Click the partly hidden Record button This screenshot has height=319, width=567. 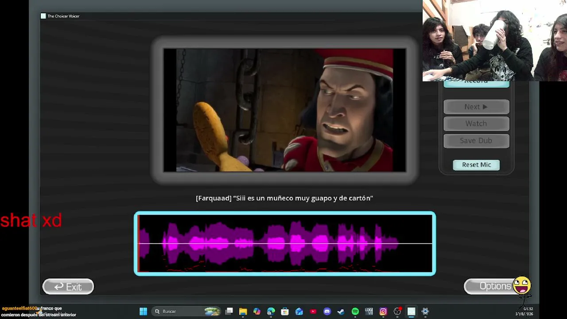[476, 84]
